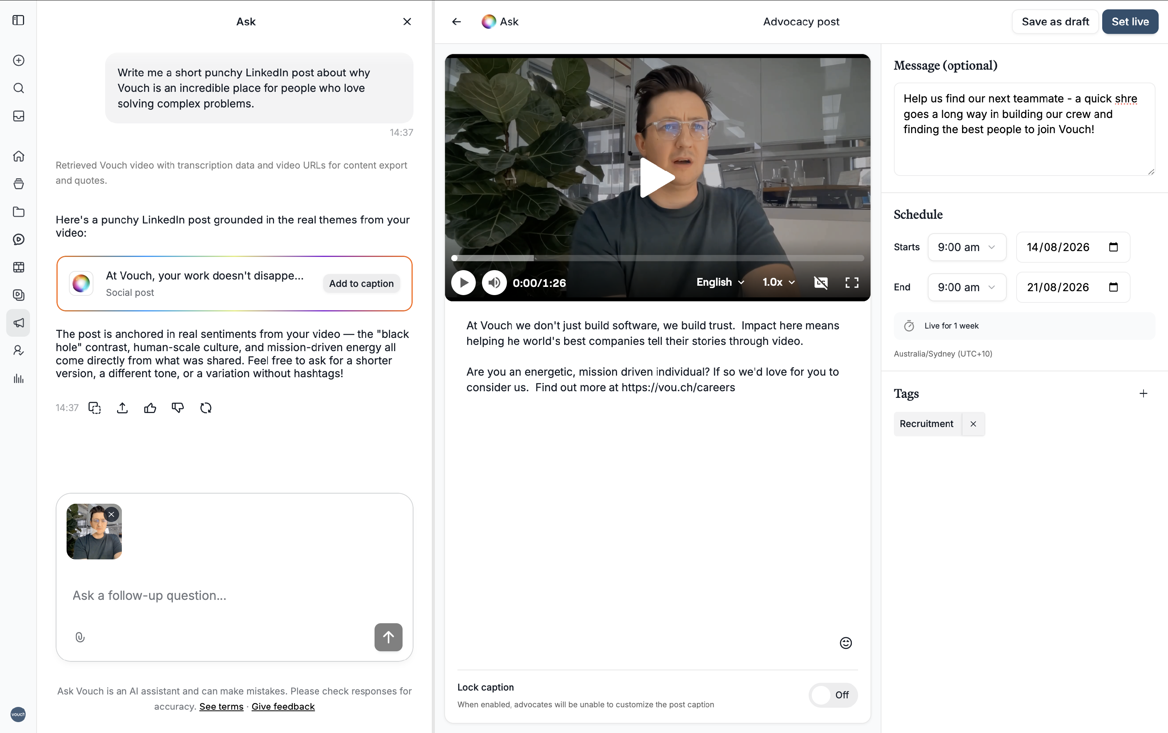Image resolution: width=1168 pixels, height=733 pixels.
Task: Click the attachment paperclip icon
Action: pos(80,638)
